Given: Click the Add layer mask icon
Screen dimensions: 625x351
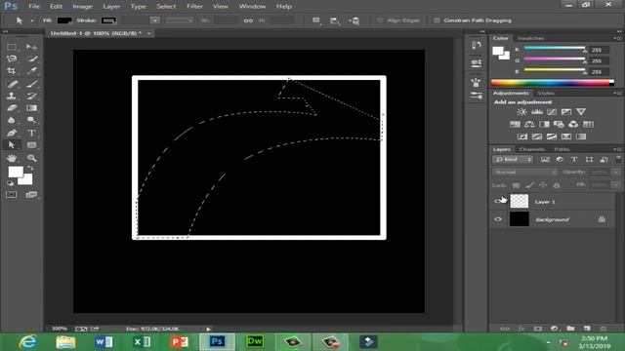Looking at the screenshot, I should tap(538, 329).
